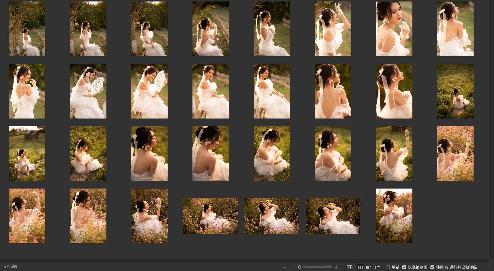Select the photo with the wooden hut

click(x=27, y=153)
